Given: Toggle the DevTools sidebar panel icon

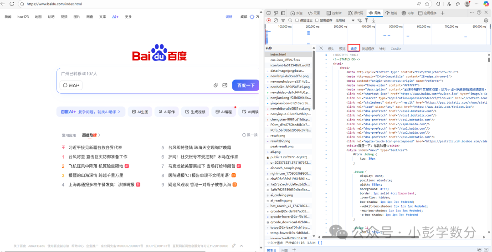Looking at the screenshot, I should [283, 13].
